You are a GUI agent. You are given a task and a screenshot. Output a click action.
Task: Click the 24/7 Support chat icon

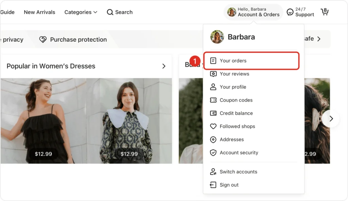[x=290, y=12]
